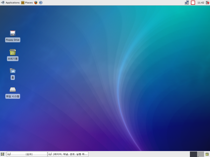Click the red square tray indicator
The image size is (210, 157).
coord(193,2)
